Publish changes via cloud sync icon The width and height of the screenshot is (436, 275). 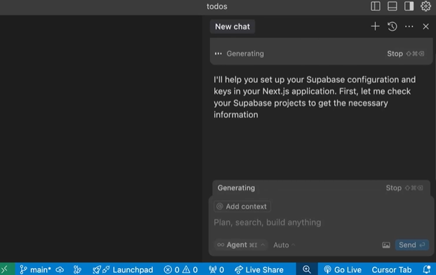(60, 269)
